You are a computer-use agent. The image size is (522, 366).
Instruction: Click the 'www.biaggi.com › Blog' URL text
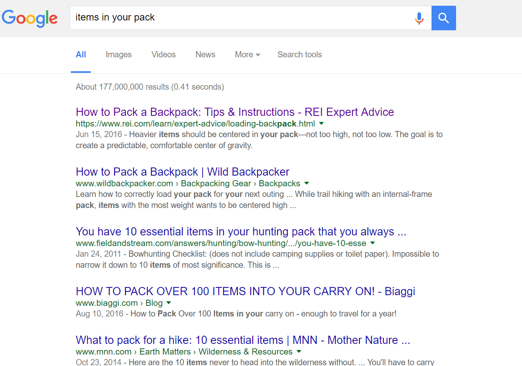[119, 303]
